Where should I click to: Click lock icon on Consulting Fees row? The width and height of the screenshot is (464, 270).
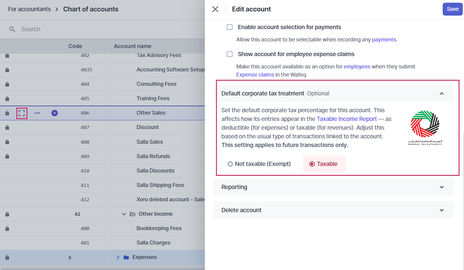pyautogui.click(x=7, y=84)
